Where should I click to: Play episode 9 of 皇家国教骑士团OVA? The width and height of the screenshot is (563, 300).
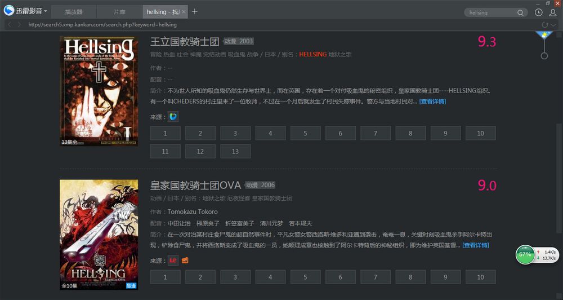click(x=445, y=277)
